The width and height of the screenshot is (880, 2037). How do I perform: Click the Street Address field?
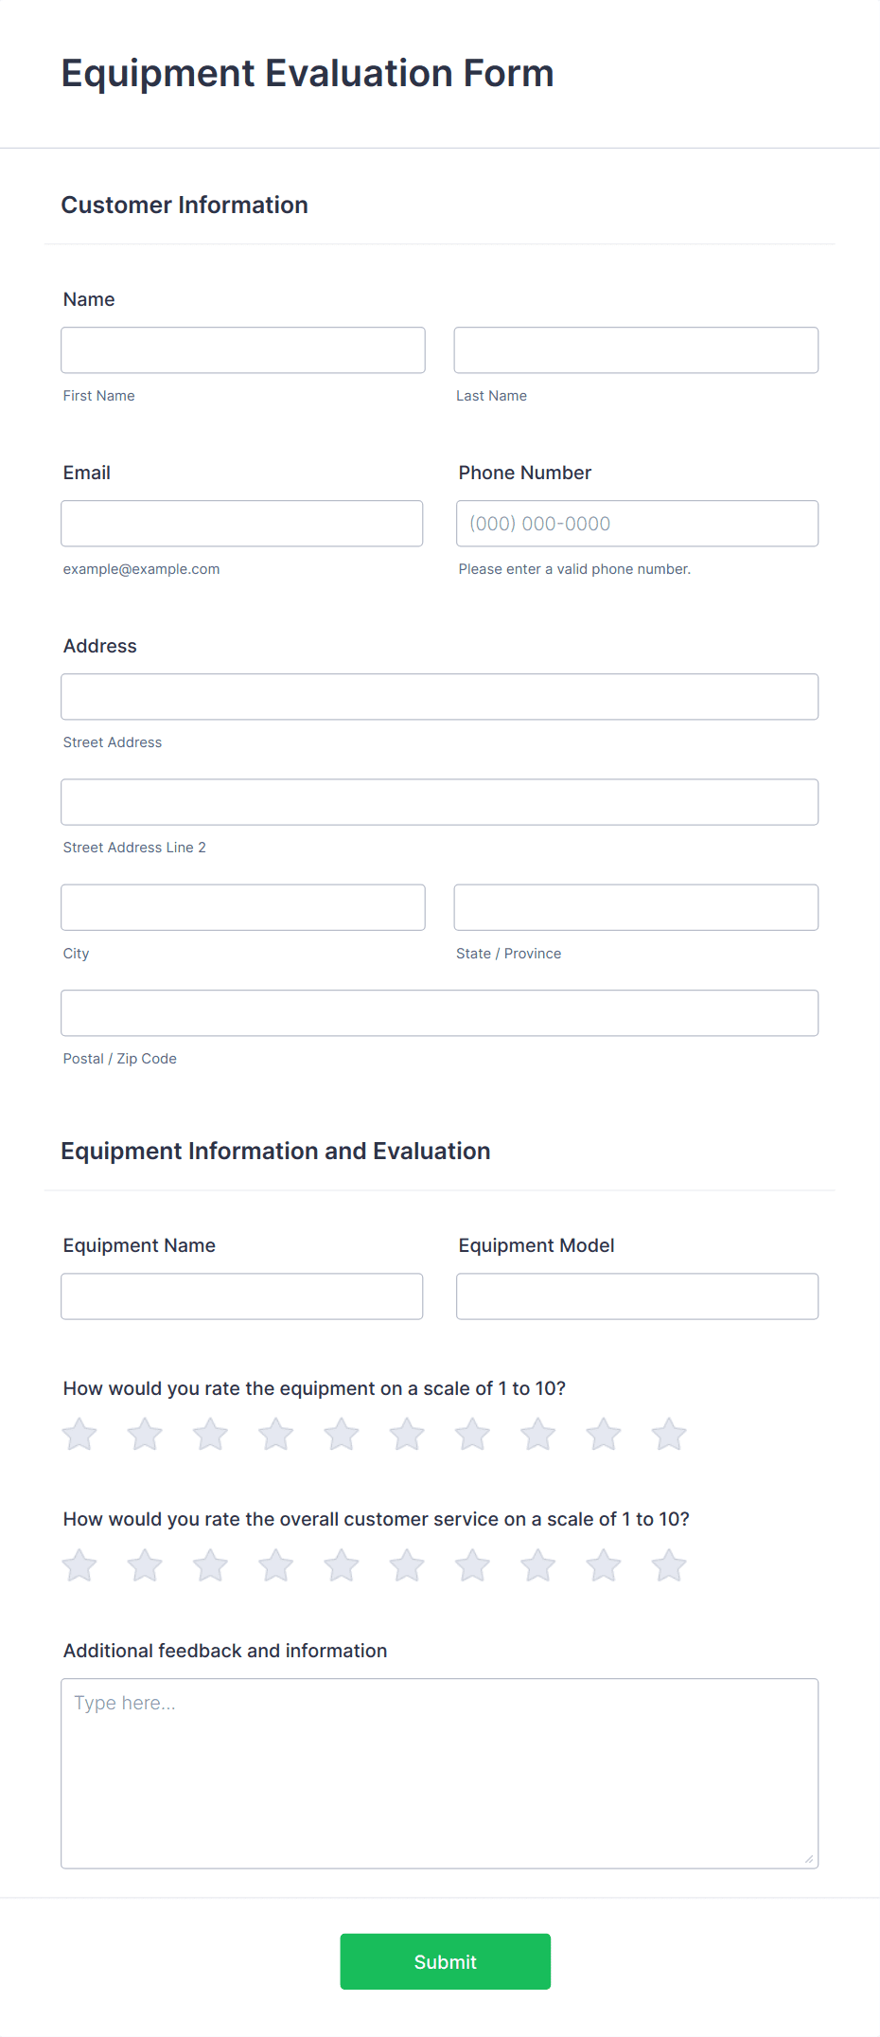[x=439, y=696]
